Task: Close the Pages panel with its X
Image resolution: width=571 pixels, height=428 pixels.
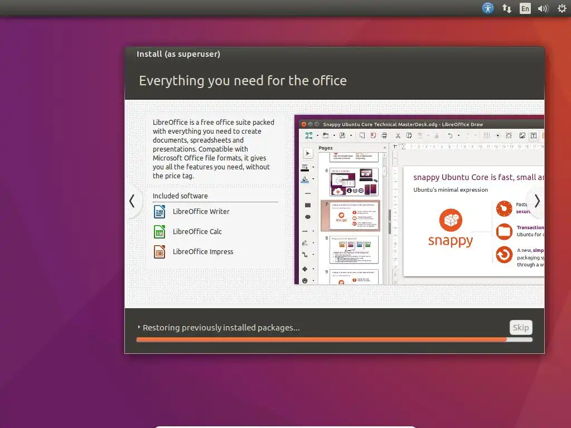Action: pyautogui.click(x=385, y=148)
